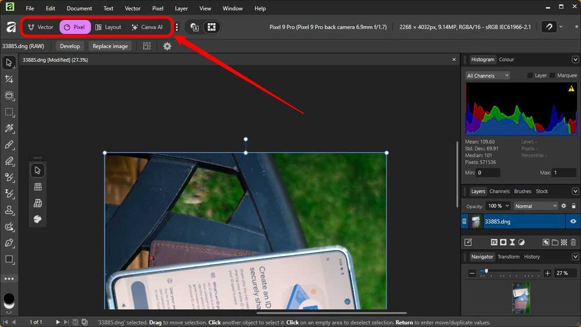Open the Normal blend mode dropdown
The width and height of the screenshot is (581, 327).
coord(536,206)
